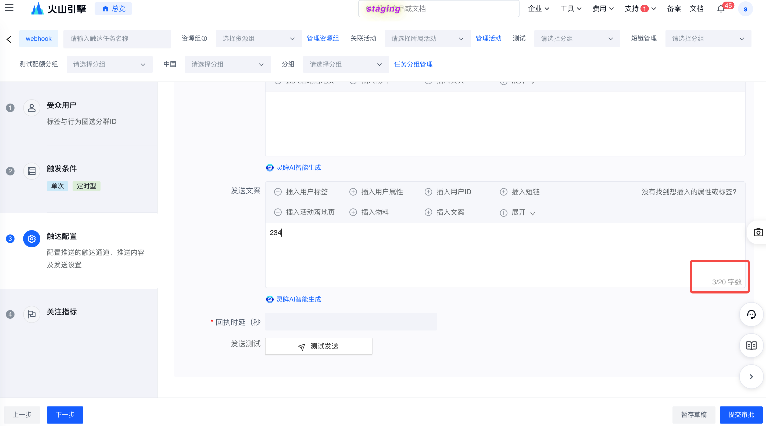Focus the task name input field
This screenshot has width=766, height=426.
click(117, 39)
